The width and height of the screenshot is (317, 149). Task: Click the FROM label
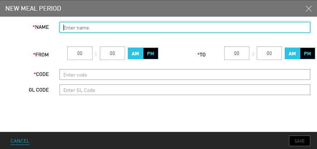pos(41,55)
